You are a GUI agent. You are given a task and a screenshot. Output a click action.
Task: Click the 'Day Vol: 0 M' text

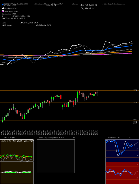click(x=87, y=8)
